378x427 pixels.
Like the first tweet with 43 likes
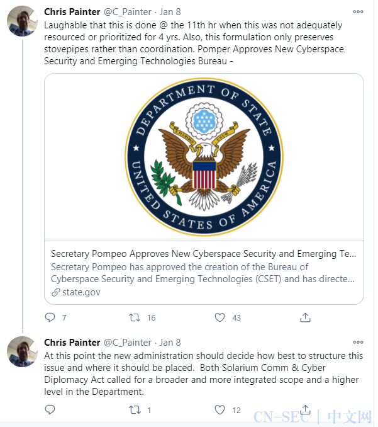220,317
